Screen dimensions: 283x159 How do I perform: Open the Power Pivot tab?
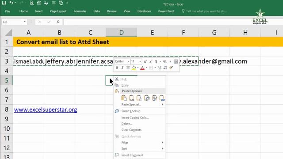166,11
